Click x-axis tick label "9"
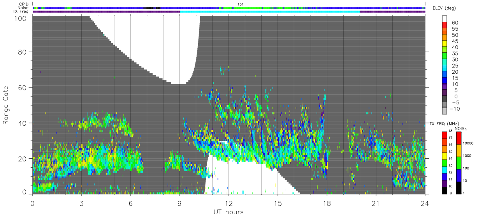Image resolution: width=478 pixels, height=220 pixels. coord(179,203)
